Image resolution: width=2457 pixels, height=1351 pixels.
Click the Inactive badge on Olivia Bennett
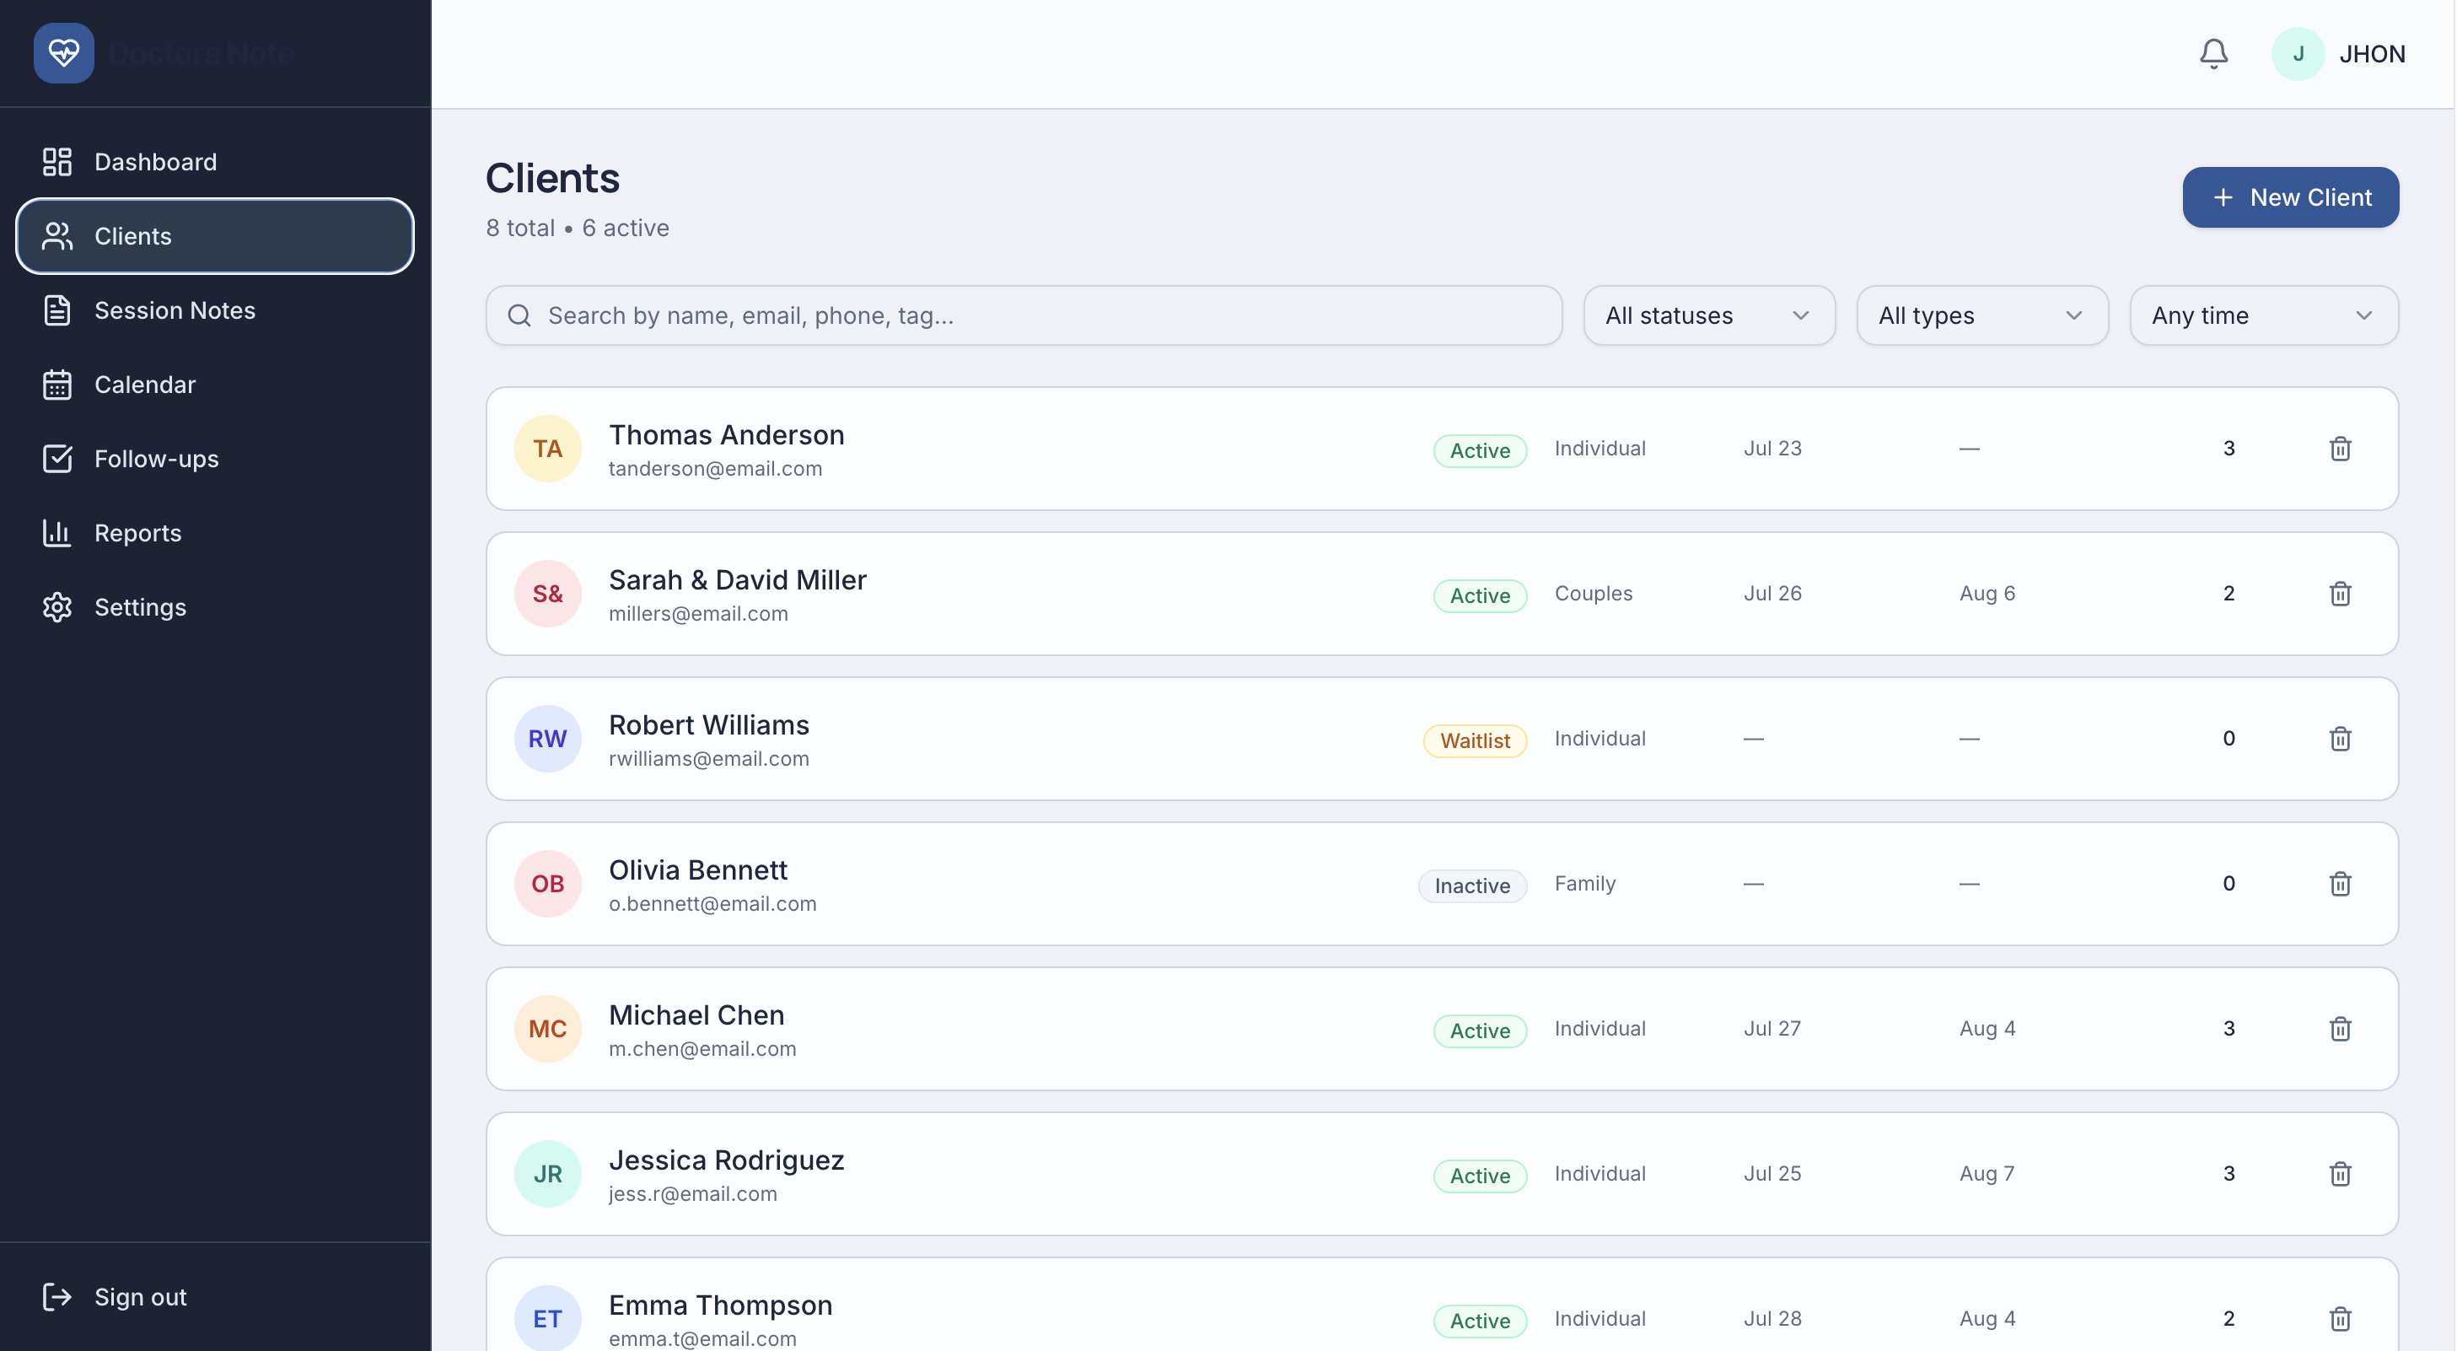1471,885
